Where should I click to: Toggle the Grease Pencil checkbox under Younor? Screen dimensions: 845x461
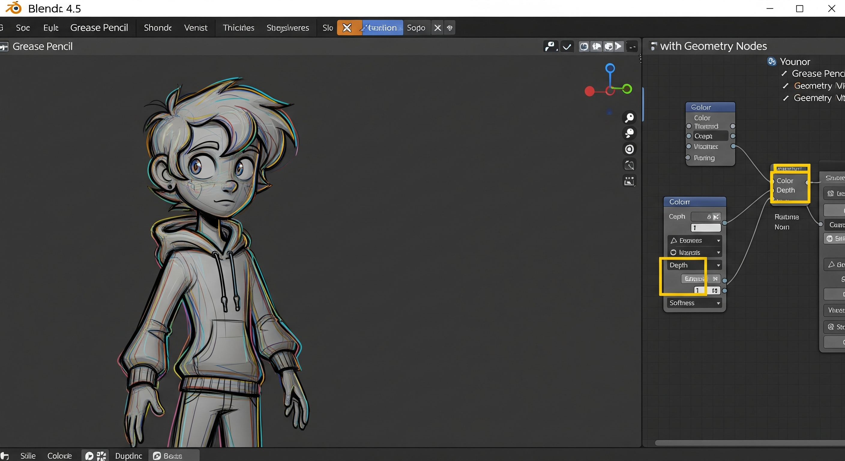[x=784, y=74]
